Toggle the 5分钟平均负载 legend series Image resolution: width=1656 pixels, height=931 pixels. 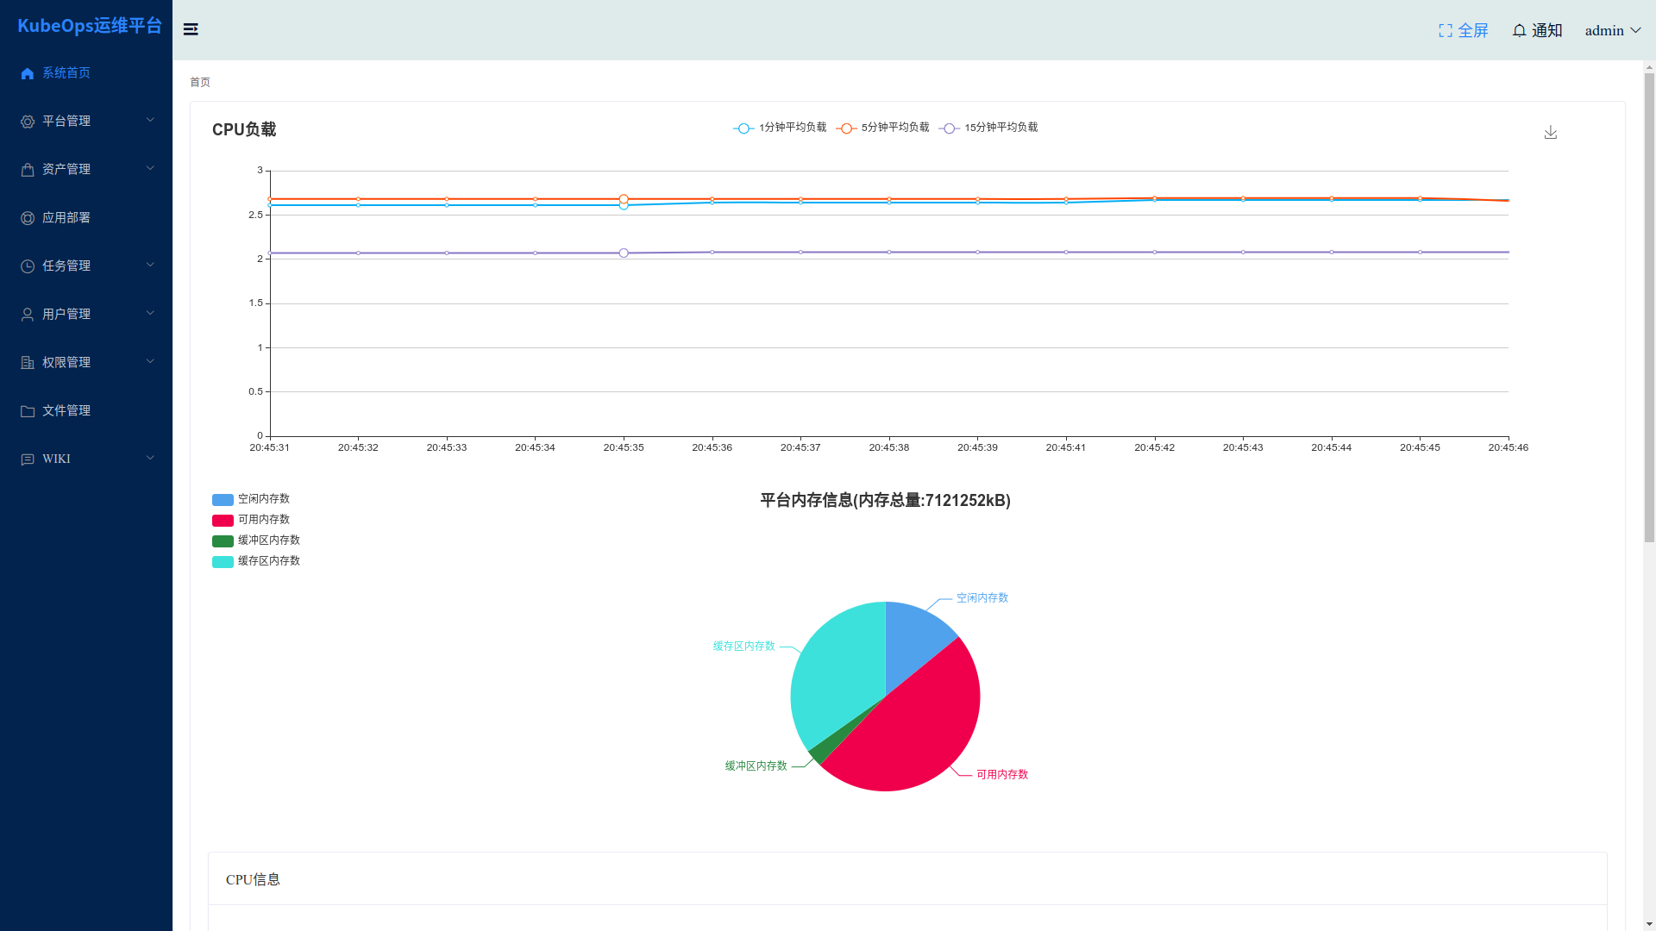point(882,128)
